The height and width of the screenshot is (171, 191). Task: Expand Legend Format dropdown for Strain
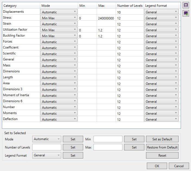tap(161, 24)
